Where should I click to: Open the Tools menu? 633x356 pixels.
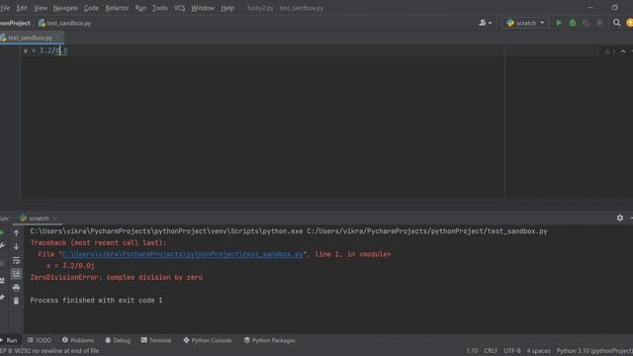(x=160, y=8)
